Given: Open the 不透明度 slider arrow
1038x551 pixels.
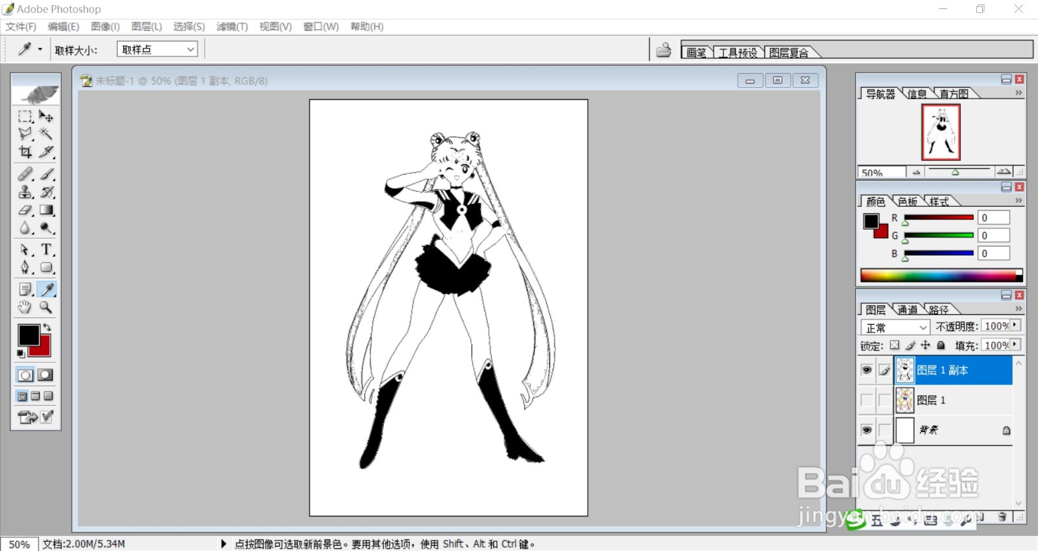Looking at the screenshot, I should (1015, 325).
